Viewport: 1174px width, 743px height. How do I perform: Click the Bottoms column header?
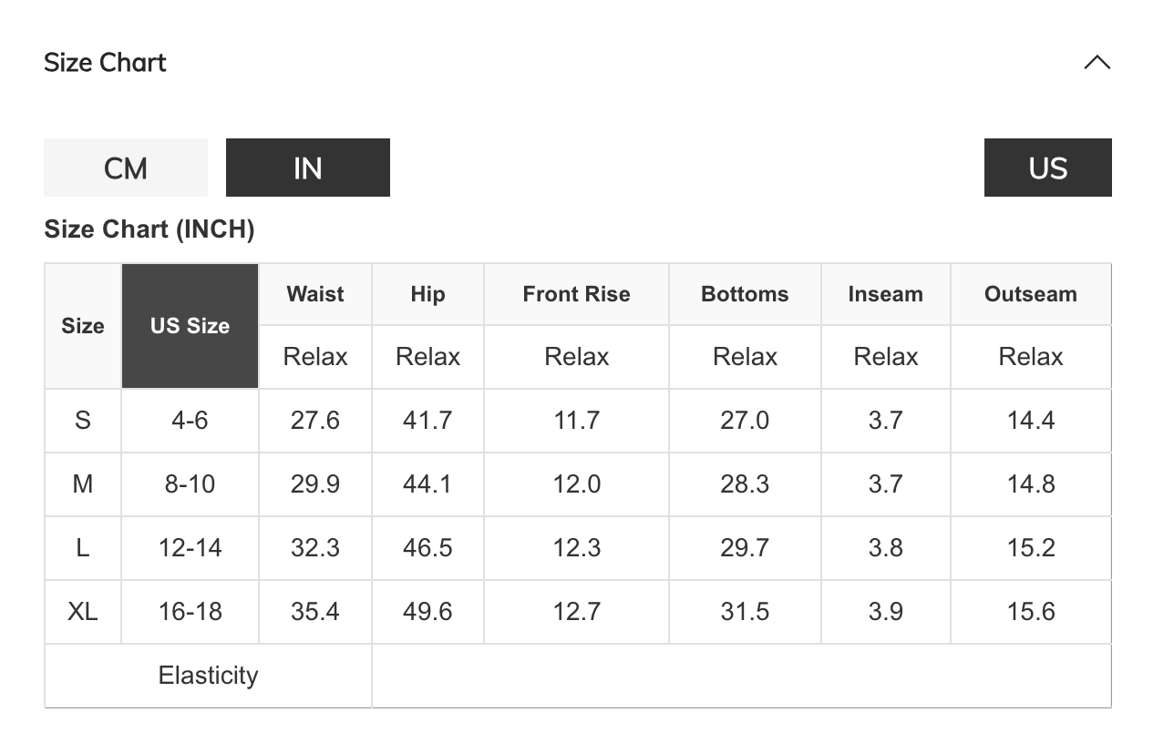(x=745, y=294)
